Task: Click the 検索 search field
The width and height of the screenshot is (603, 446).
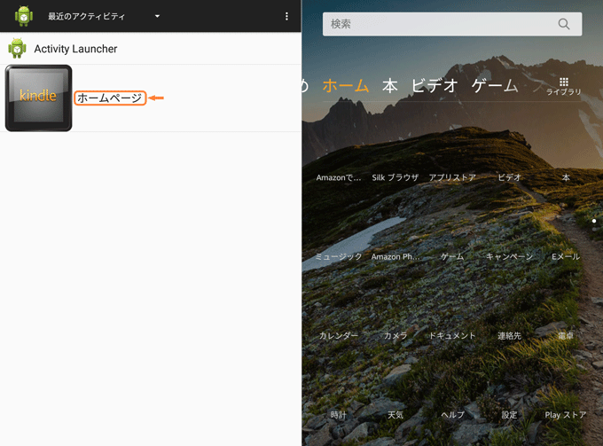Action: [x=452, y=24]
